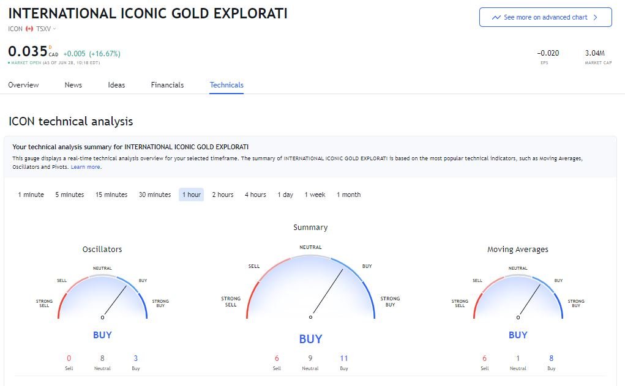This screenshot has height=386, width=625.
Task: Follow the Learn more link
Action: click(86, 167)
